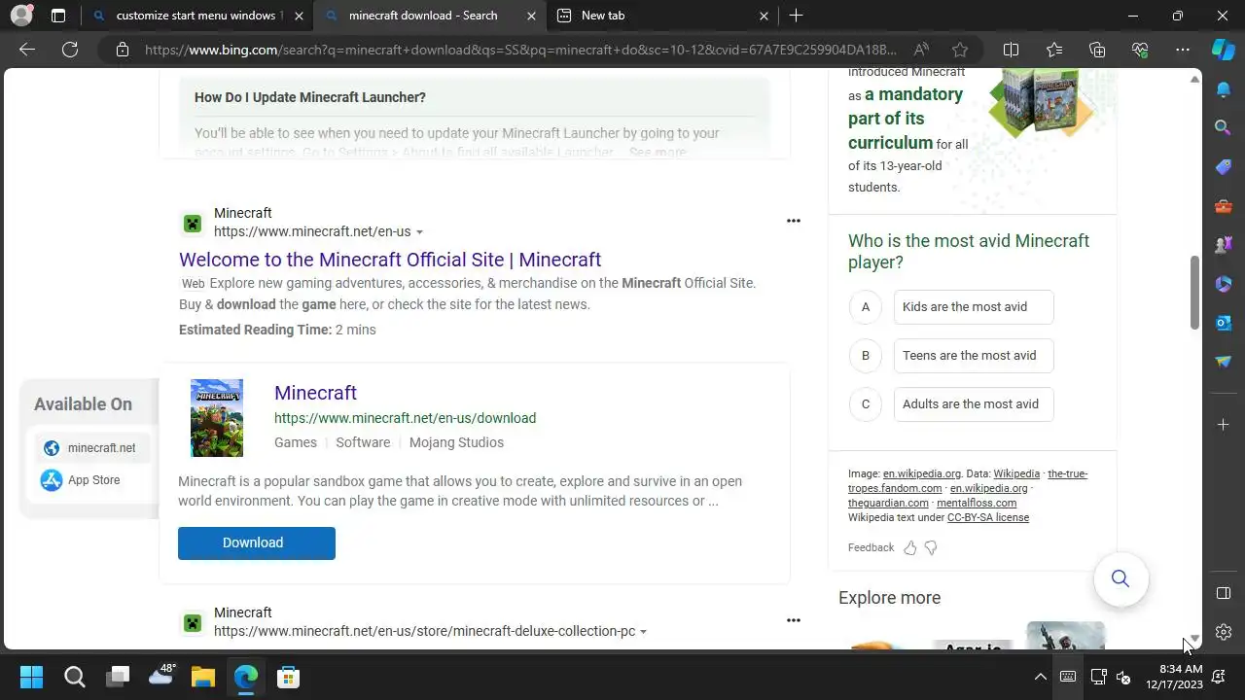Screen dimensions: 1245x700
Task: Click the Feedback text link
Action: click(x=871, y=548)
